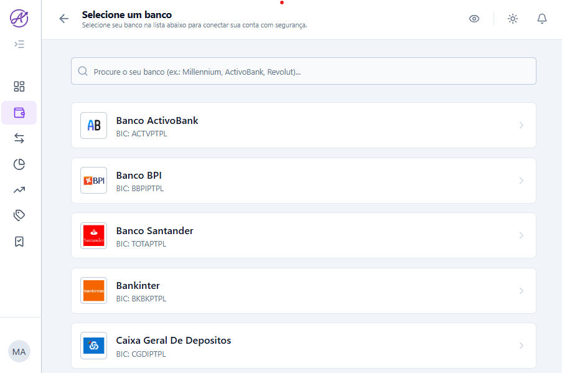Expand the Banco ActivoBank row chevron
Image resolution: width=562 pixels, height=373 pixels.
pyautogui.click(x=521, y=125)
